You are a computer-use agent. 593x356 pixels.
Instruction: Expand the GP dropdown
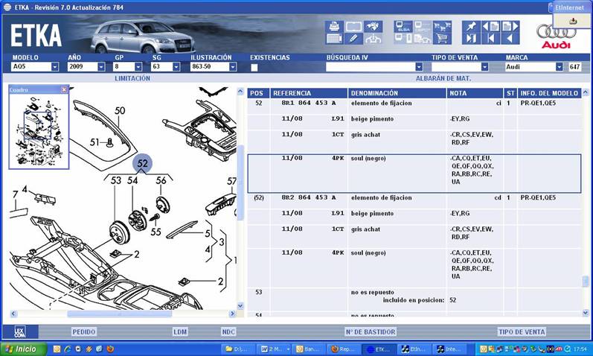click(138, 66)
